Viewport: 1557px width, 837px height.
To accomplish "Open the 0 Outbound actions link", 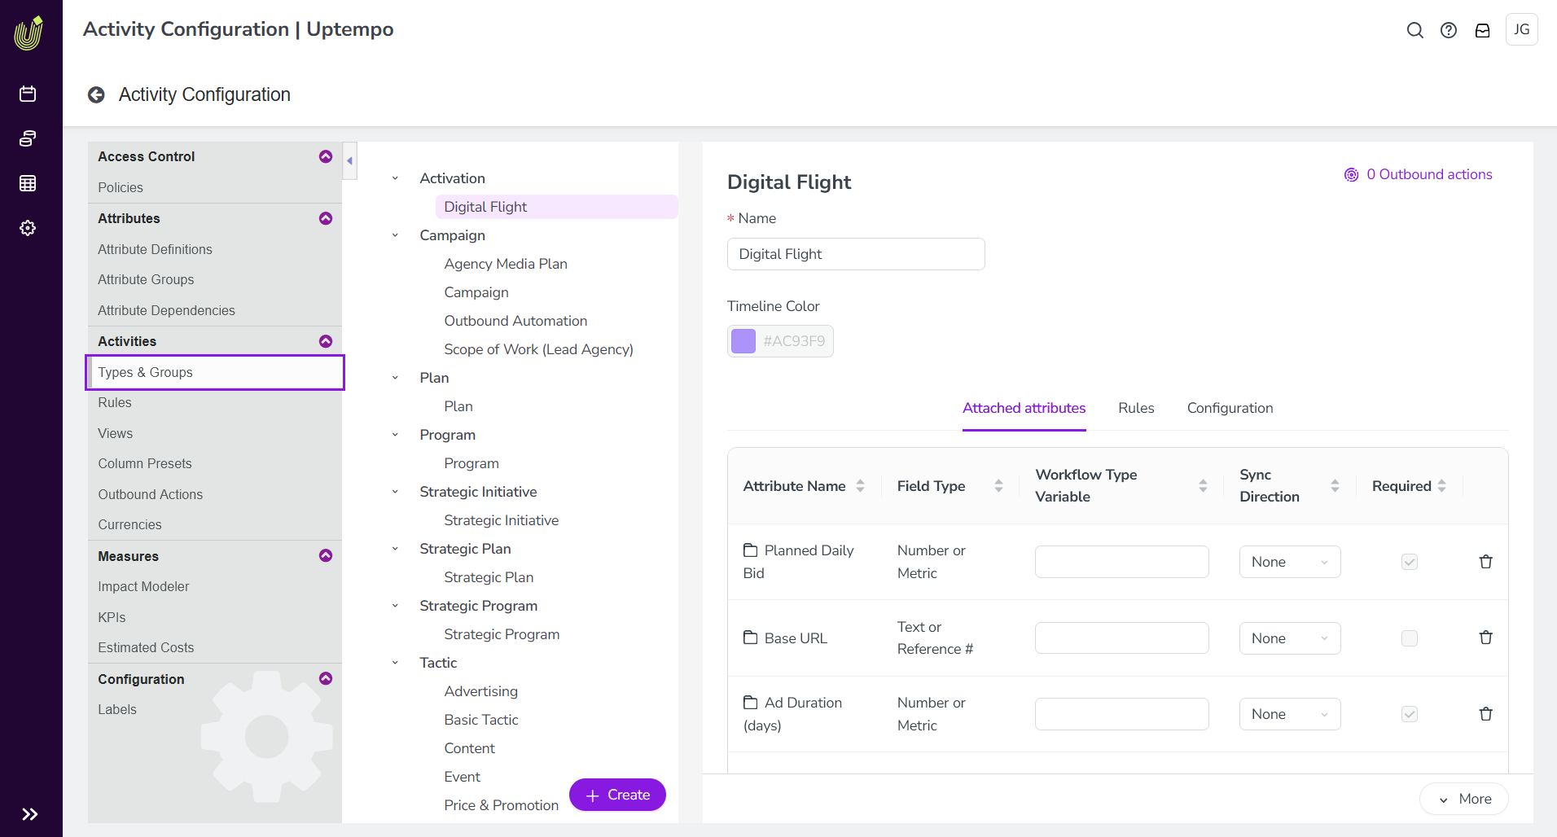I will [1419, 174].
